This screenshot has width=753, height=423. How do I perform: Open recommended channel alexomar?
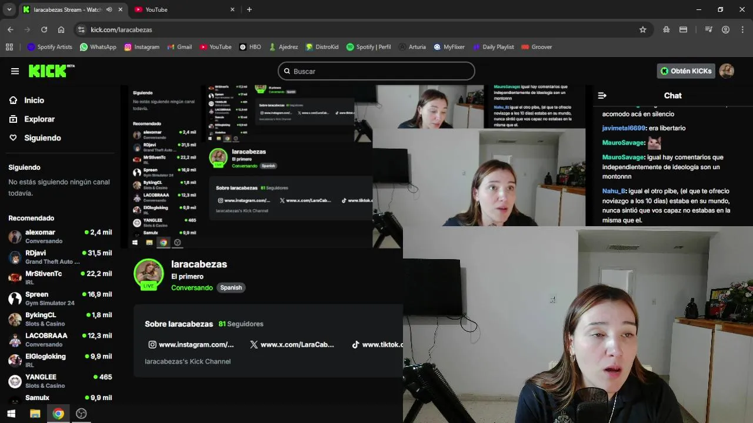(60, 236)
